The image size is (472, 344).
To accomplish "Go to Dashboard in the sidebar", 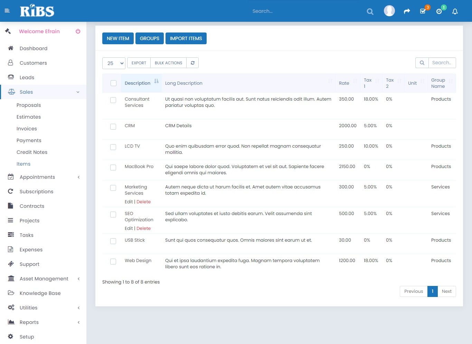I will point(34,48).
